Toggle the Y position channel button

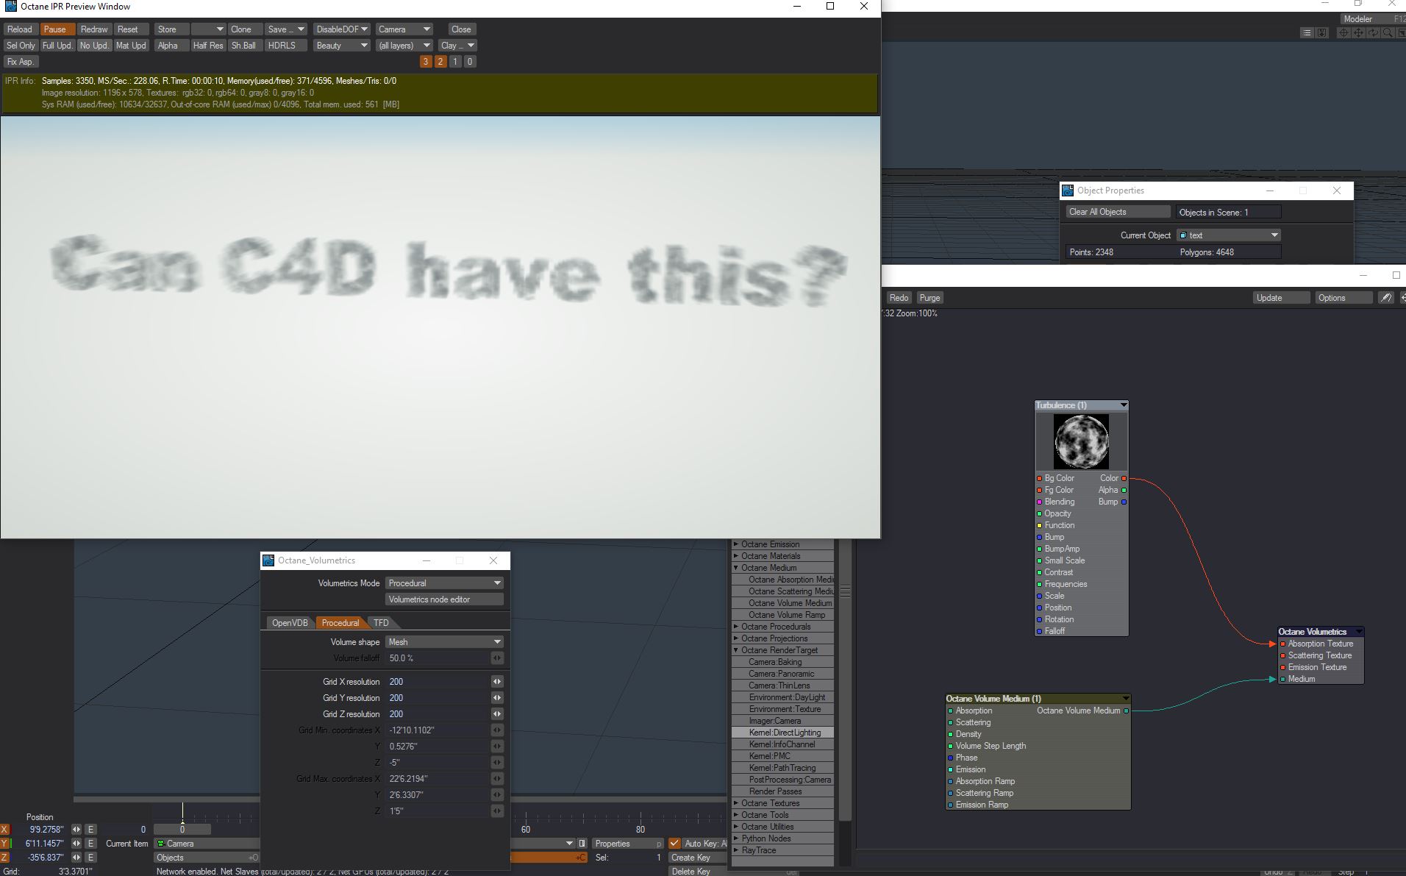coord(5,844)
